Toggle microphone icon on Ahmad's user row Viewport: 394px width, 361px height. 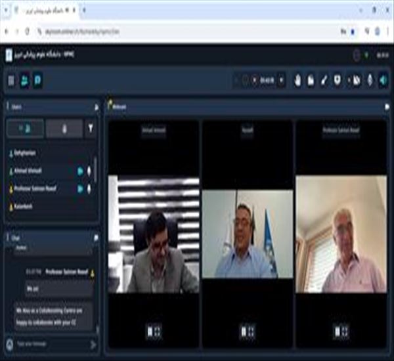coord(89,171)
